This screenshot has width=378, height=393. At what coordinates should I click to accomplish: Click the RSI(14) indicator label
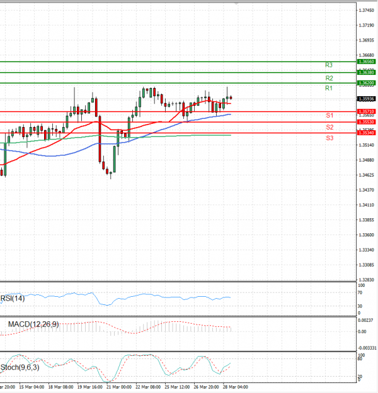coord(13,299)
